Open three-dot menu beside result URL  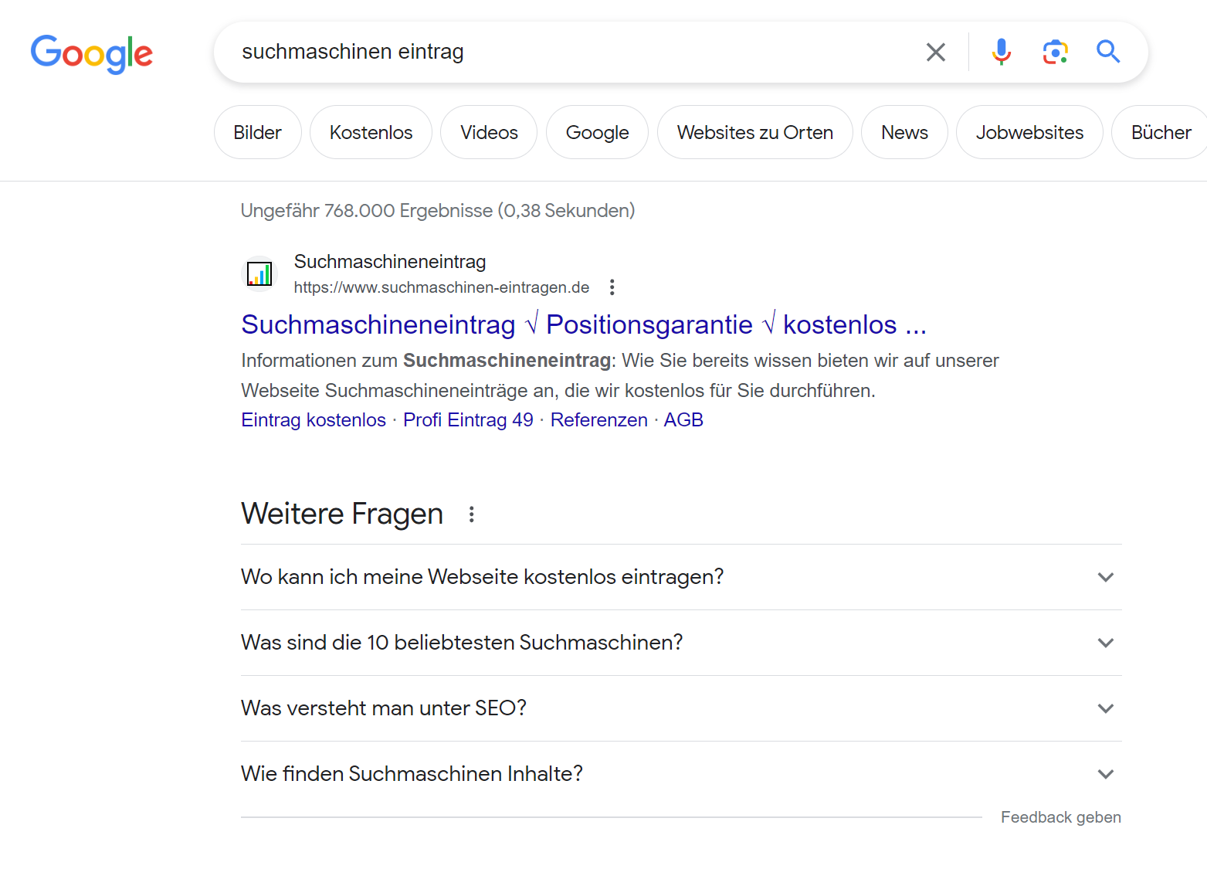pyautogui.click(x=612, y=287)
